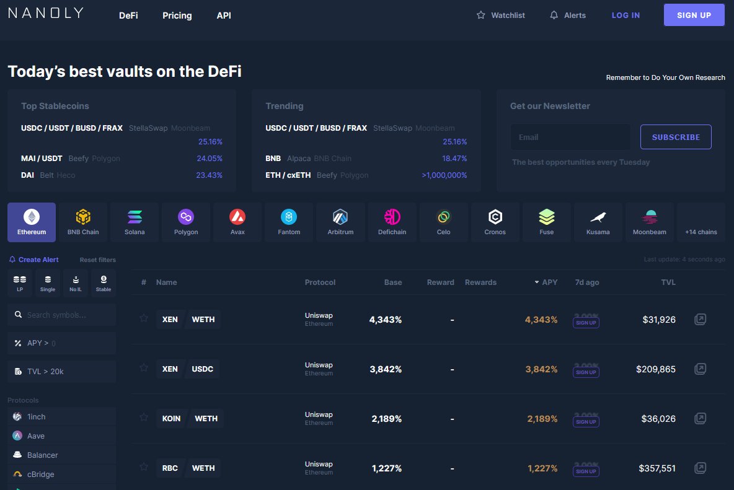Select the Celo chain filter
This screenshot has height=490, width=734.
point(443,222)
